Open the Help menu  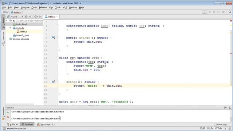point(82,7)
